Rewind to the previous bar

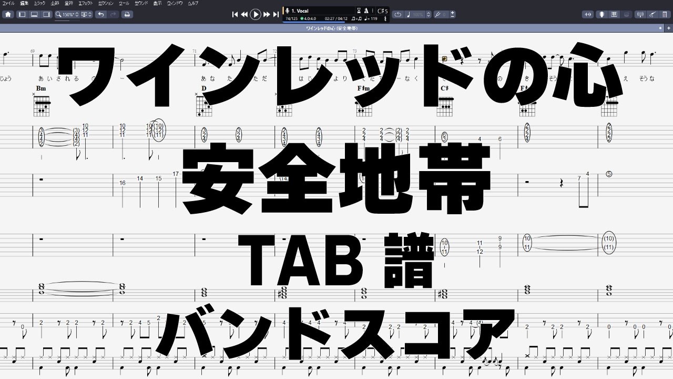[x=244, y=15]
